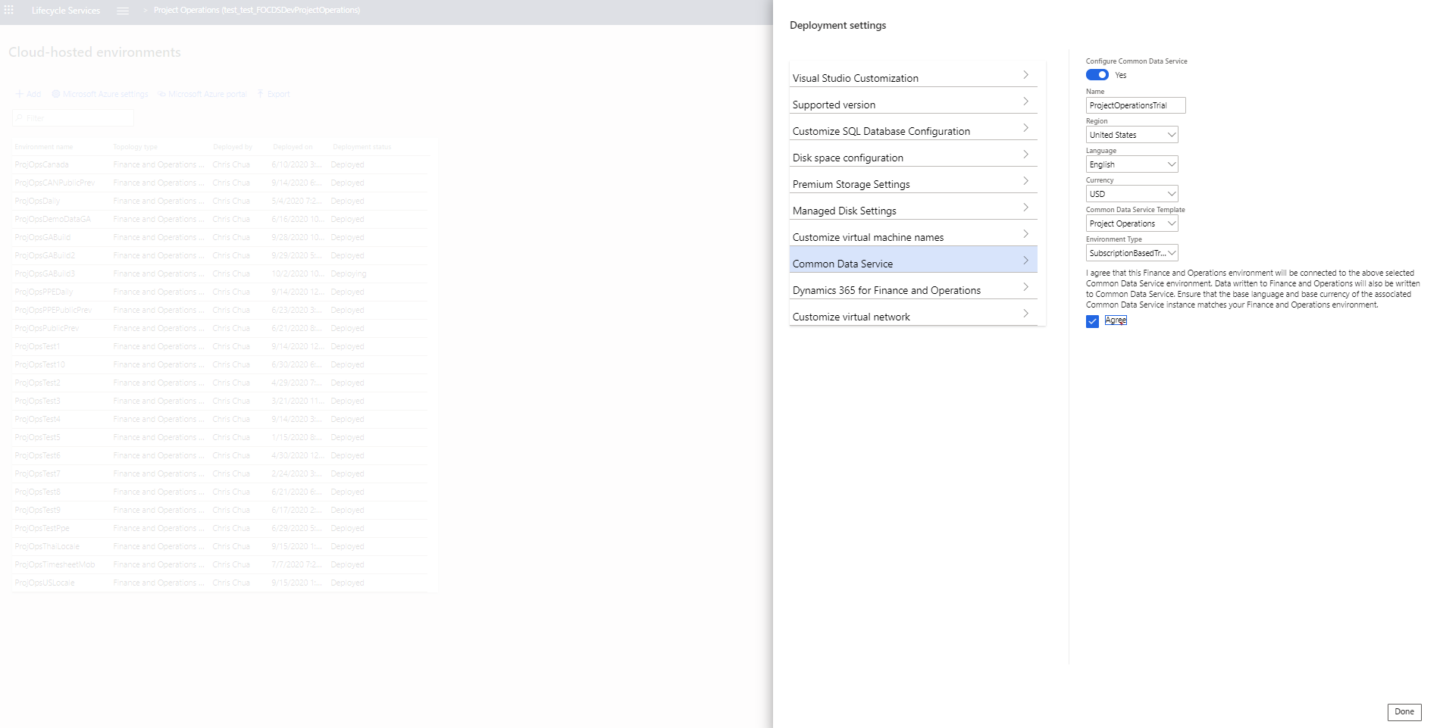The width and height of the screenshot is (1443, 728).
Task: Sort by Deployment status column header
Action: (362, 147)
